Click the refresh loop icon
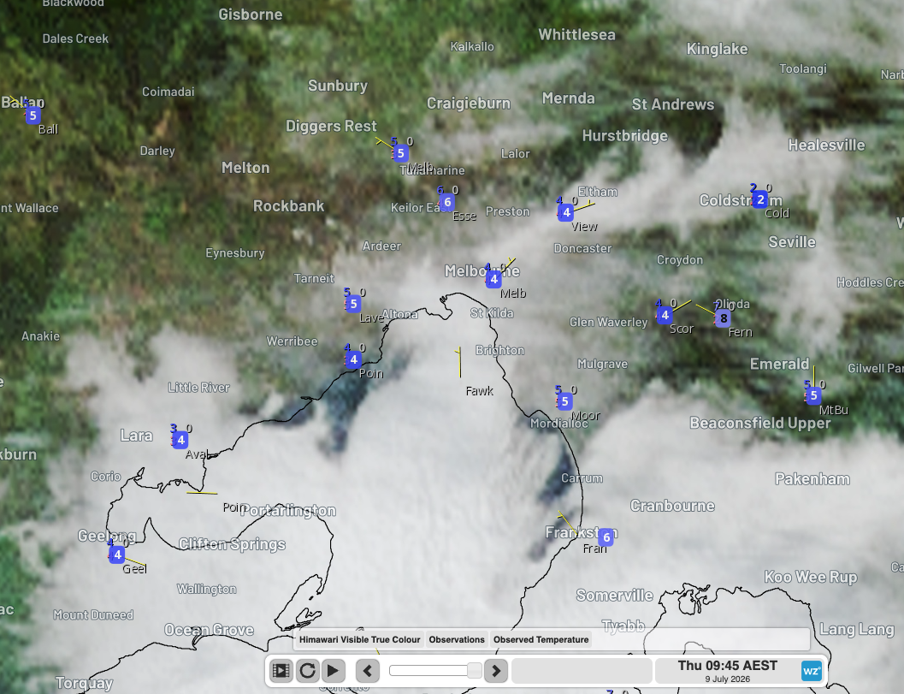The height and width of the screenshot is (694, 904). (307, 670)
